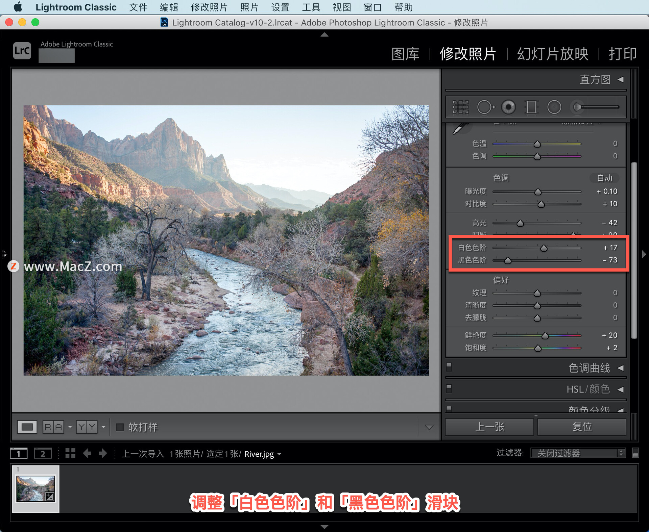The width and height of the screenshot is (649, 532).
Task: Click the 黑色色阶 blacks slider handle
Action: 508,260
